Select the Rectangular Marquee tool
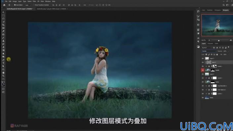 click(x=3, y=15)
